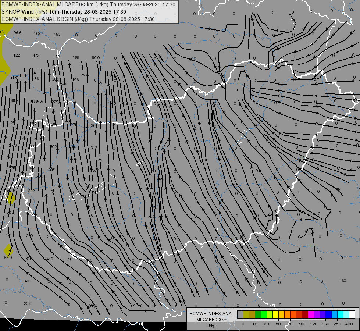Click the SBCIN header line

coord(78,19)
